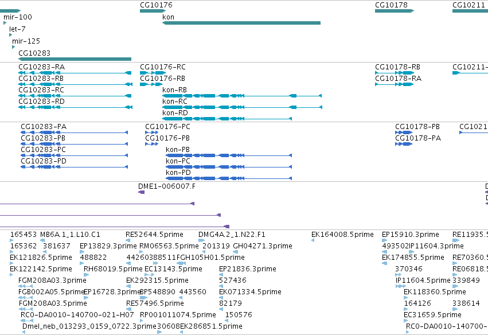
Task: Click the DME1-006007.F feature label
Action: tap(167, 186)
